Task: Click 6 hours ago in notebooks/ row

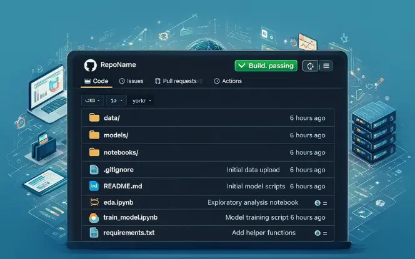Action: click(x=307, y=152)
